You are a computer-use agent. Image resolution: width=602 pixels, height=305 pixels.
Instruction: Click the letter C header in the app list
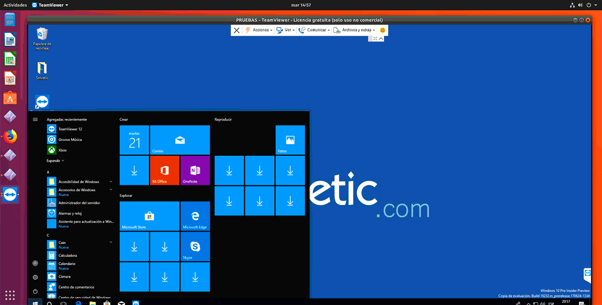click(x=48, y=235)
